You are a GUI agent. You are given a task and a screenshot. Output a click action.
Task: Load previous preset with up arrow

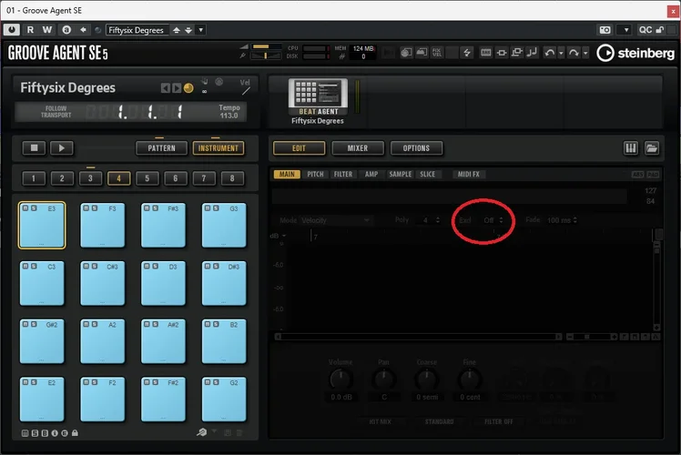coord(177,30)
